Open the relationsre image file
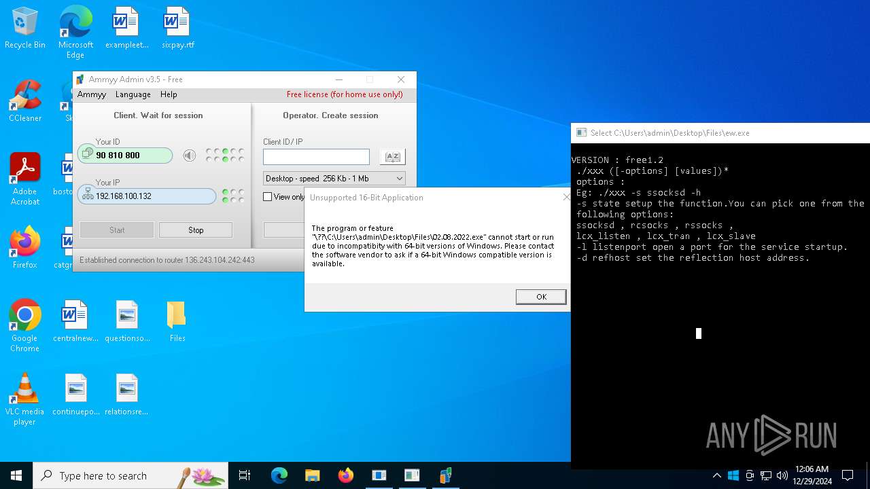The width and height of the screenshot is (870, 489). pos(127,395)
